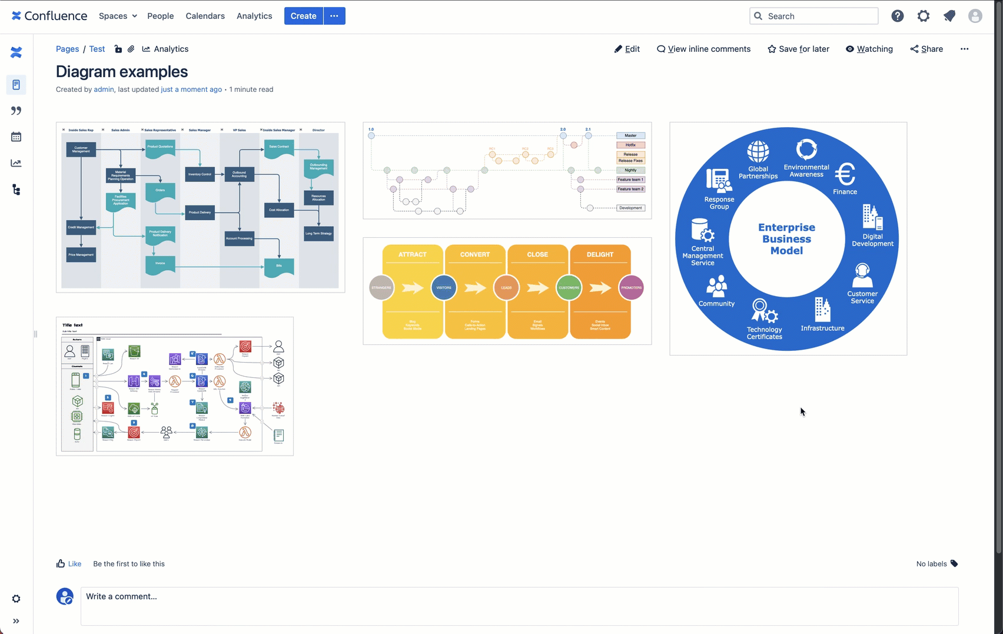
Task: Open the Pages icon in the sidebar
Action: click(x=16, y=84)
